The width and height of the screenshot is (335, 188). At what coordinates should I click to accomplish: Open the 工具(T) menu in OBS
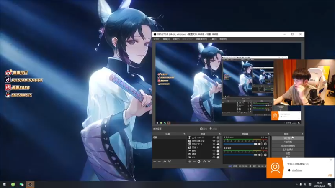coord(213,39)
